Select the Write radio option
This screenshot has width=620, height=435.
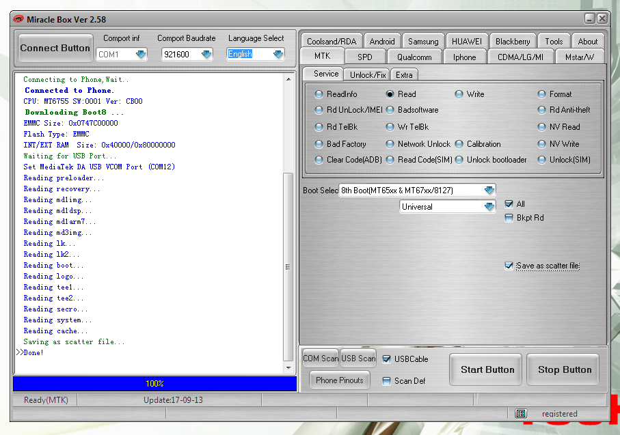[470, 94]
